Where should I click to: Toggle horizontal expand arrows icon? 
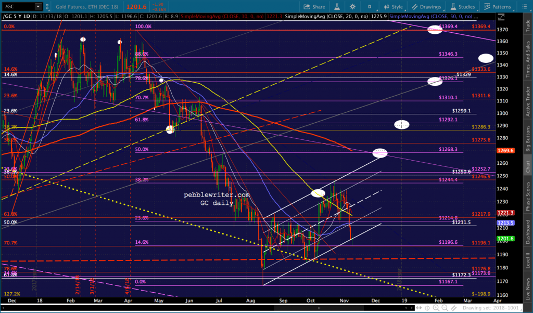click(419, 308)
